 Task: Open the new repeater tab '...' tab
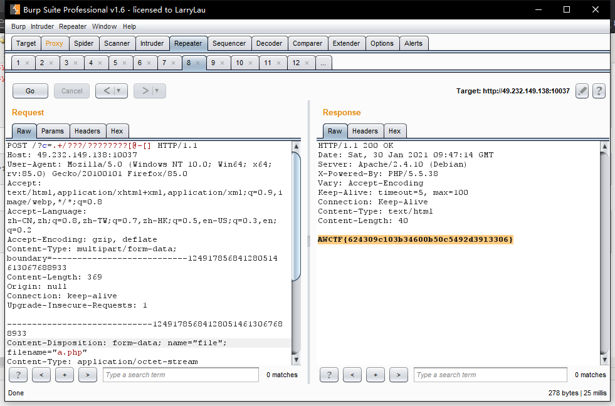(x=323, y=63)
